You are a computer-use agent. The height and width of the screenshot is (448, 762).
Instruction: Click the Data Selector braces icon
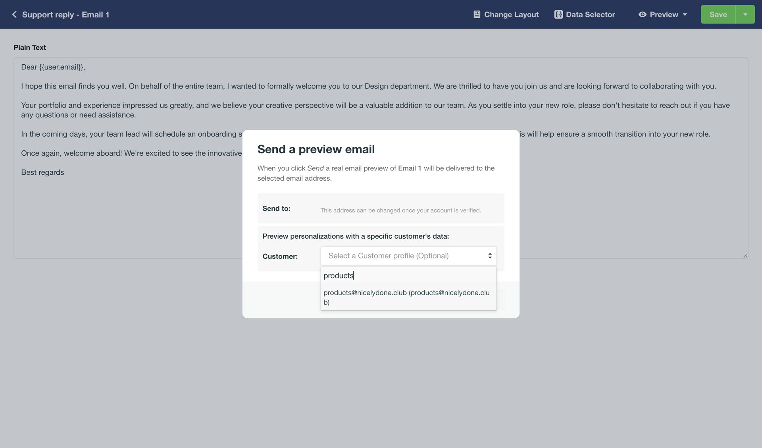[x=558, y=14]
